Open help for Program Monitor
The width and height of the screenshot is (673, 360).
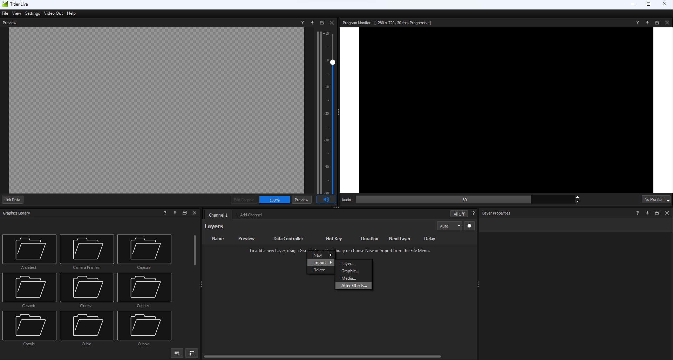637,22
